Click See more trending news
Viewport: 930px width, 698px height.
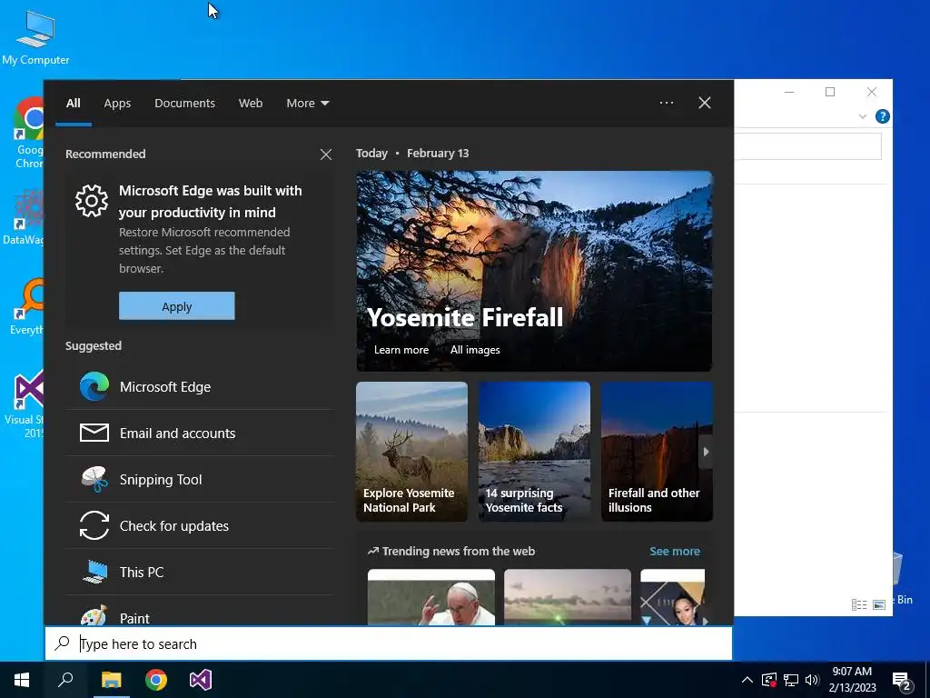click(x=675, y=552)
